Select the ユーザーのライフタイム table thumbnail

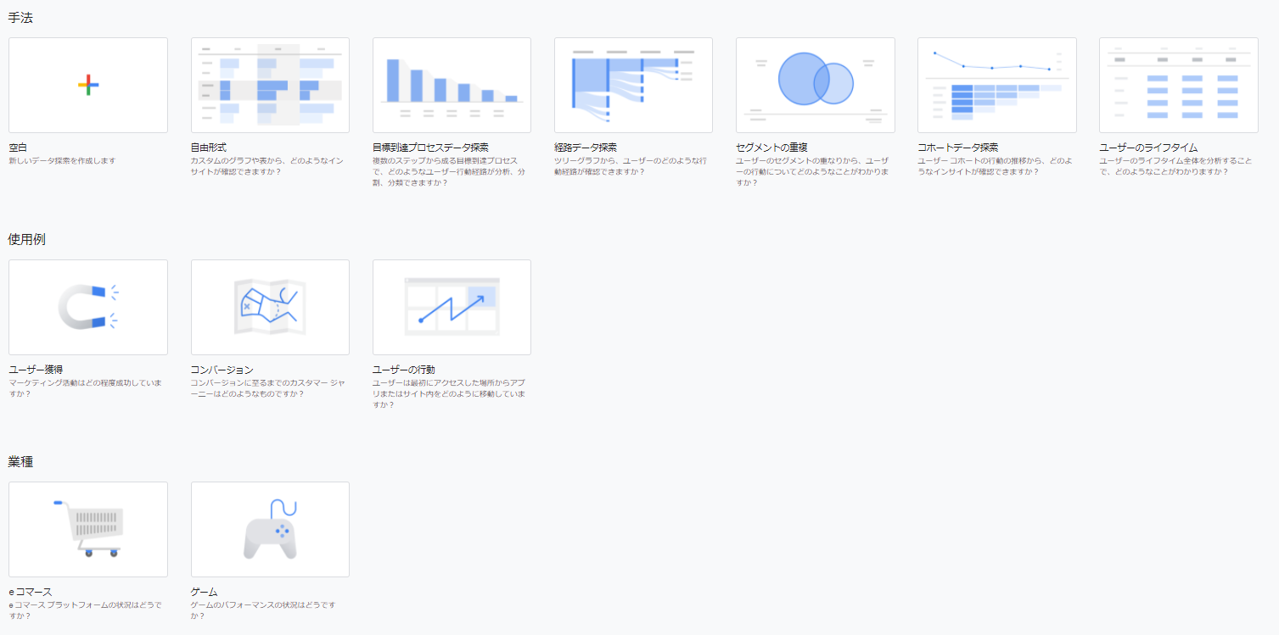[x=1178, y=85]
